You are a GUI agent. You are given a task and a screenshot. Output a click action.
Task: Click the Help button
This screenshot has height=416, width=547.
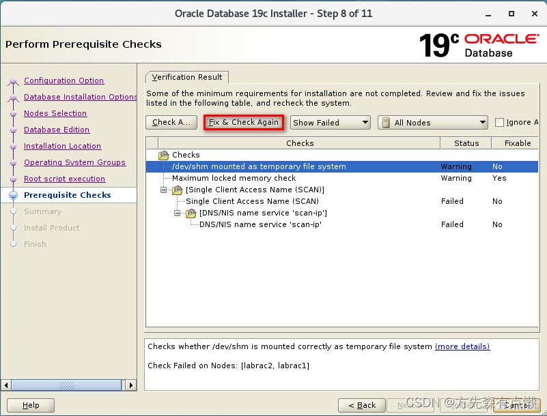tap(31, 405)
